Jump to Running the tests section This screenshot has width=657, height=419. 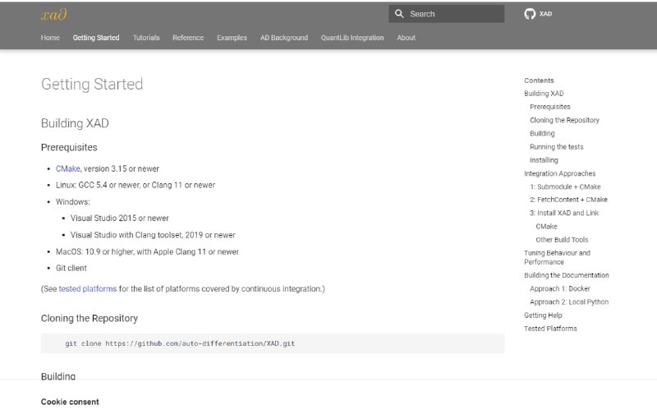[x=556, y=147]
